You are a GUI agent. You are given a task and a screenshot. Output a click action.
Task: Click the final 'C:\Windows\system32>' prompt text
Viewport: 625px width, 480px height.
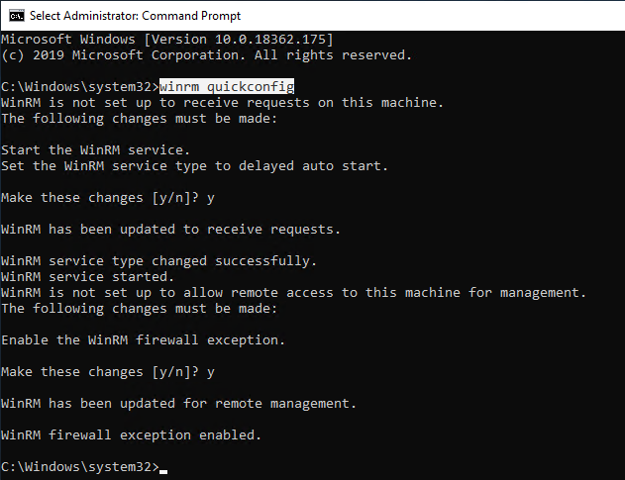[80, 467]
